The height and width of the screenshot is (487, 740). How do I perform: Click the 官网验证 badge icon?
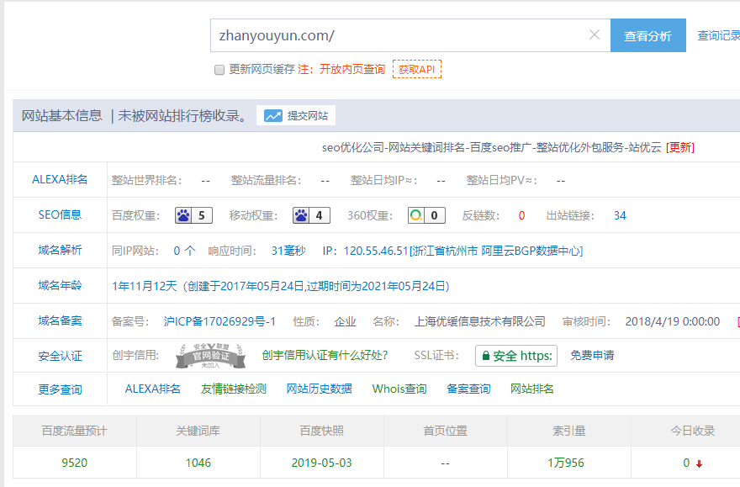point(210,356)
